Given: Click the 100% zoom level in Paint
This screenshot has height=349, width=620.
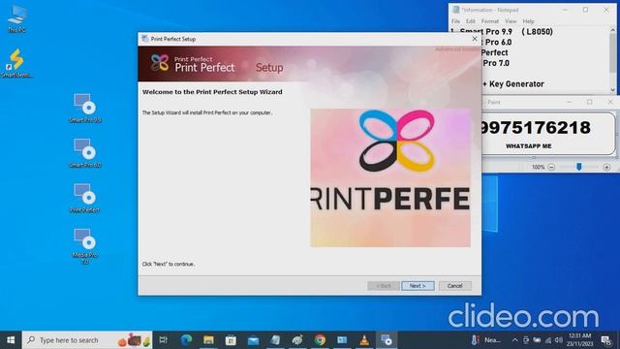Looking at the screenshot, I should pyautogui.click(x=539, y=168).
